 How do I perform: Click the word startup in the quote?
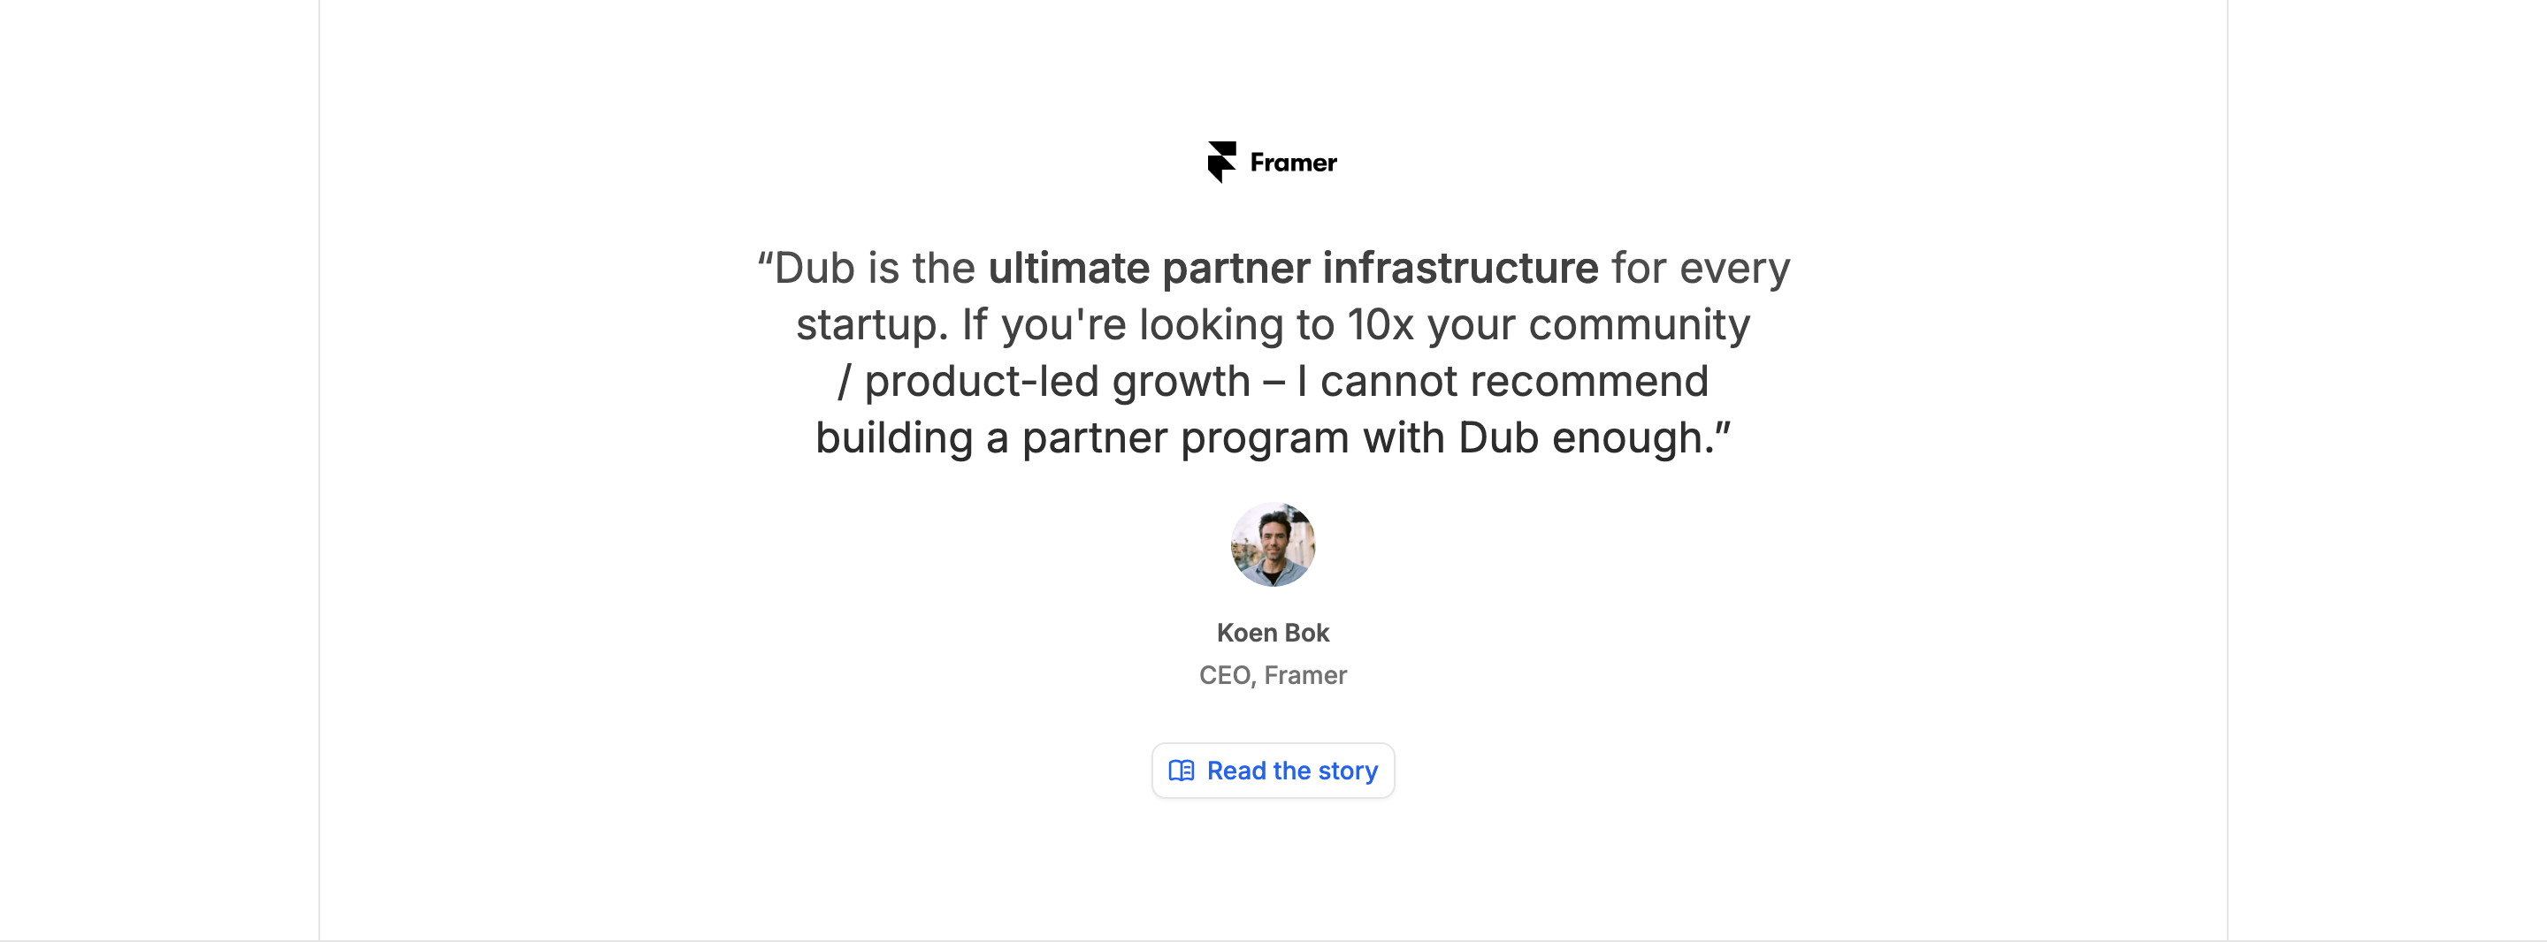click(866, 325)
